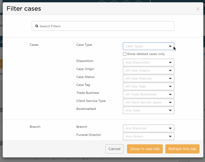Click the Cases section heading
This screenshot has width=205, height=162.
[x=34, y=45]
